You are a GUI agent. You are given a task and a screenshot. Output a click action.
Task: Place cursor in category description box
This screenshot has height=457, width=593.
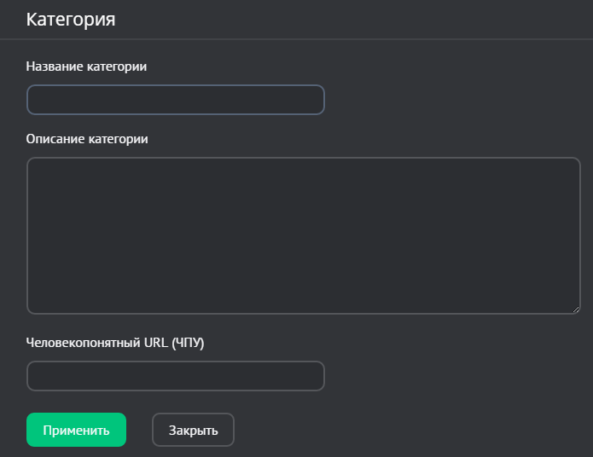coord(303,235)
